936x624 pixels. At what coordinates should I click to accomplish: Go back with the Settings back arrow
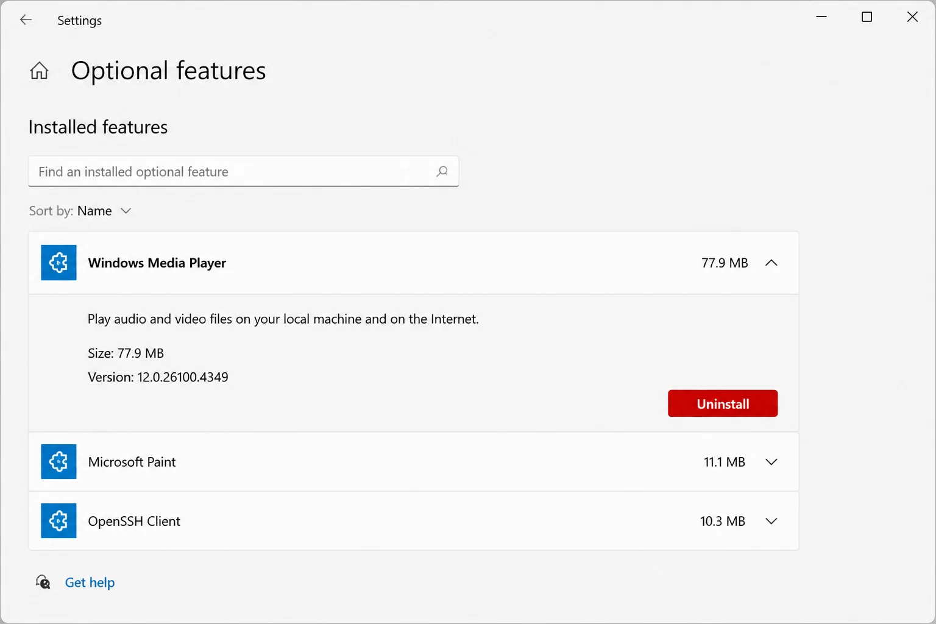26,19
